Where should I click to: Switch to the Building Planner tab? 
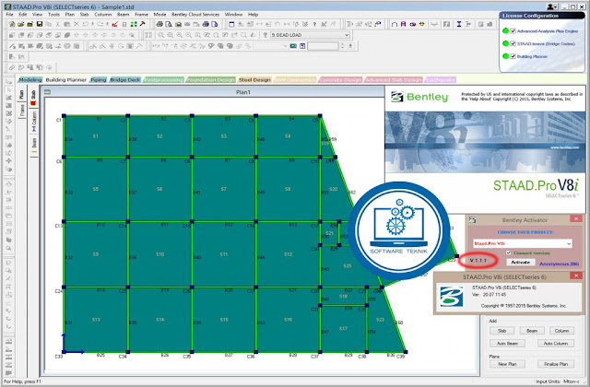click(x=66, y=80)
